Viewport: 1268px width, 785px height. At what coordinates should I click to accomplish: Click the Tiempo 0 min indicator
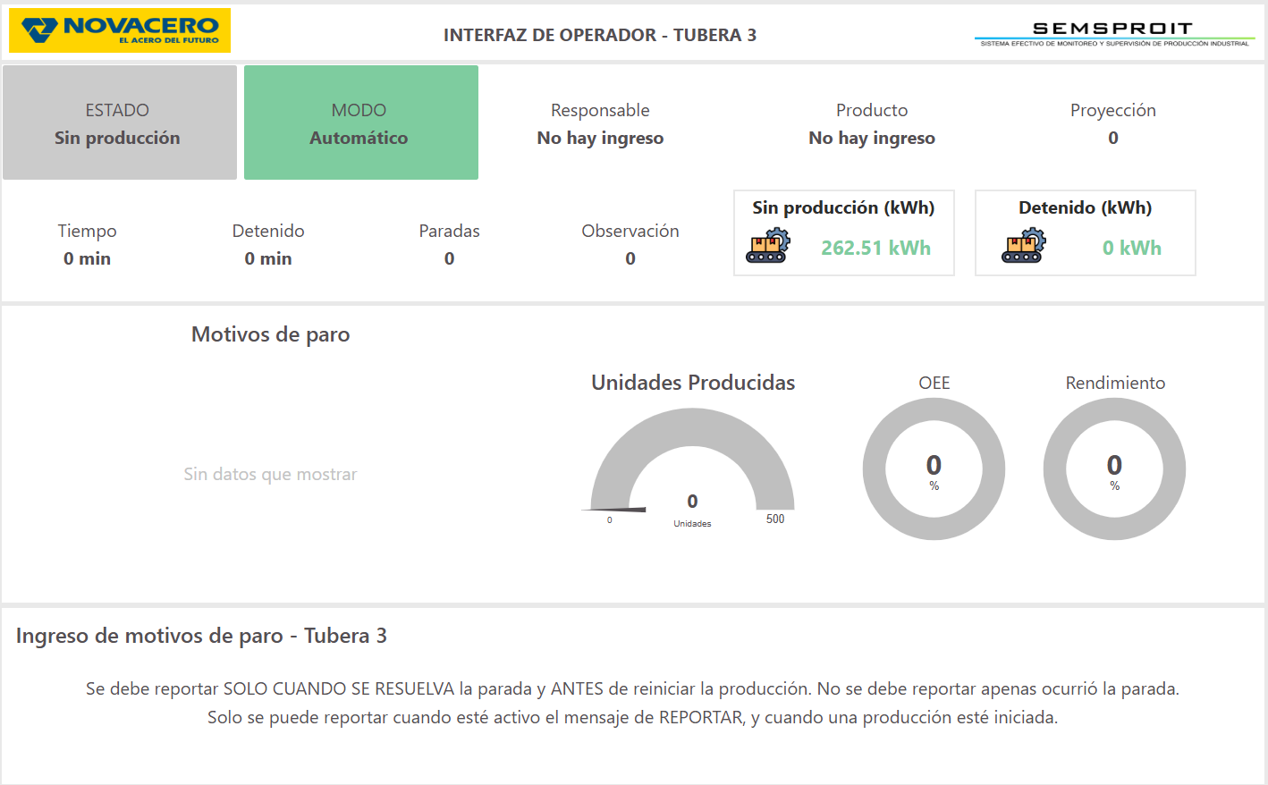tap(88, 258)
